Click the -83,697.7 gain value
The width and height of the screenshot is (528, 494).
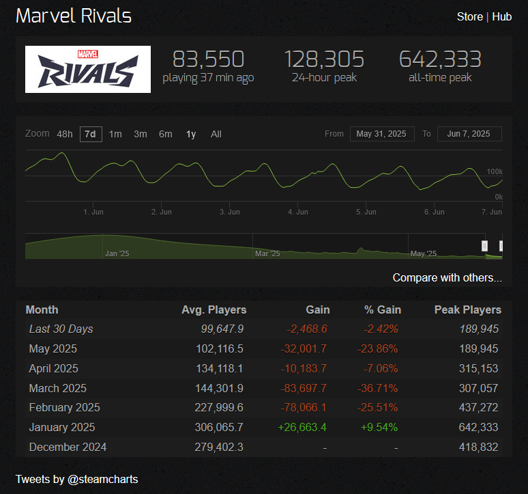(x=304, y=388)
